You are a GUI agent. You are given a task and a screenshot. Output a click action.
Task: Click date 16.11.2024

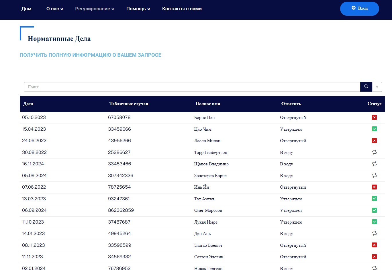pyautogui.click(x=33, y=164)
